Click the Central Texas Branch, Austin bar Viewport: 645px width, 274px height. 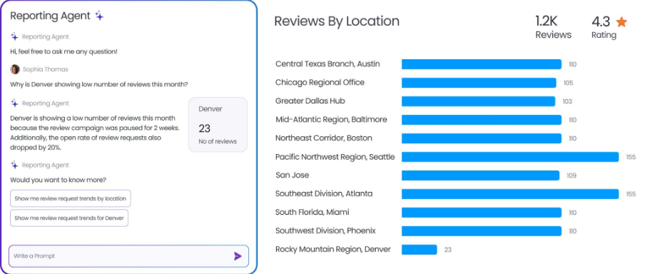point(482,64)
